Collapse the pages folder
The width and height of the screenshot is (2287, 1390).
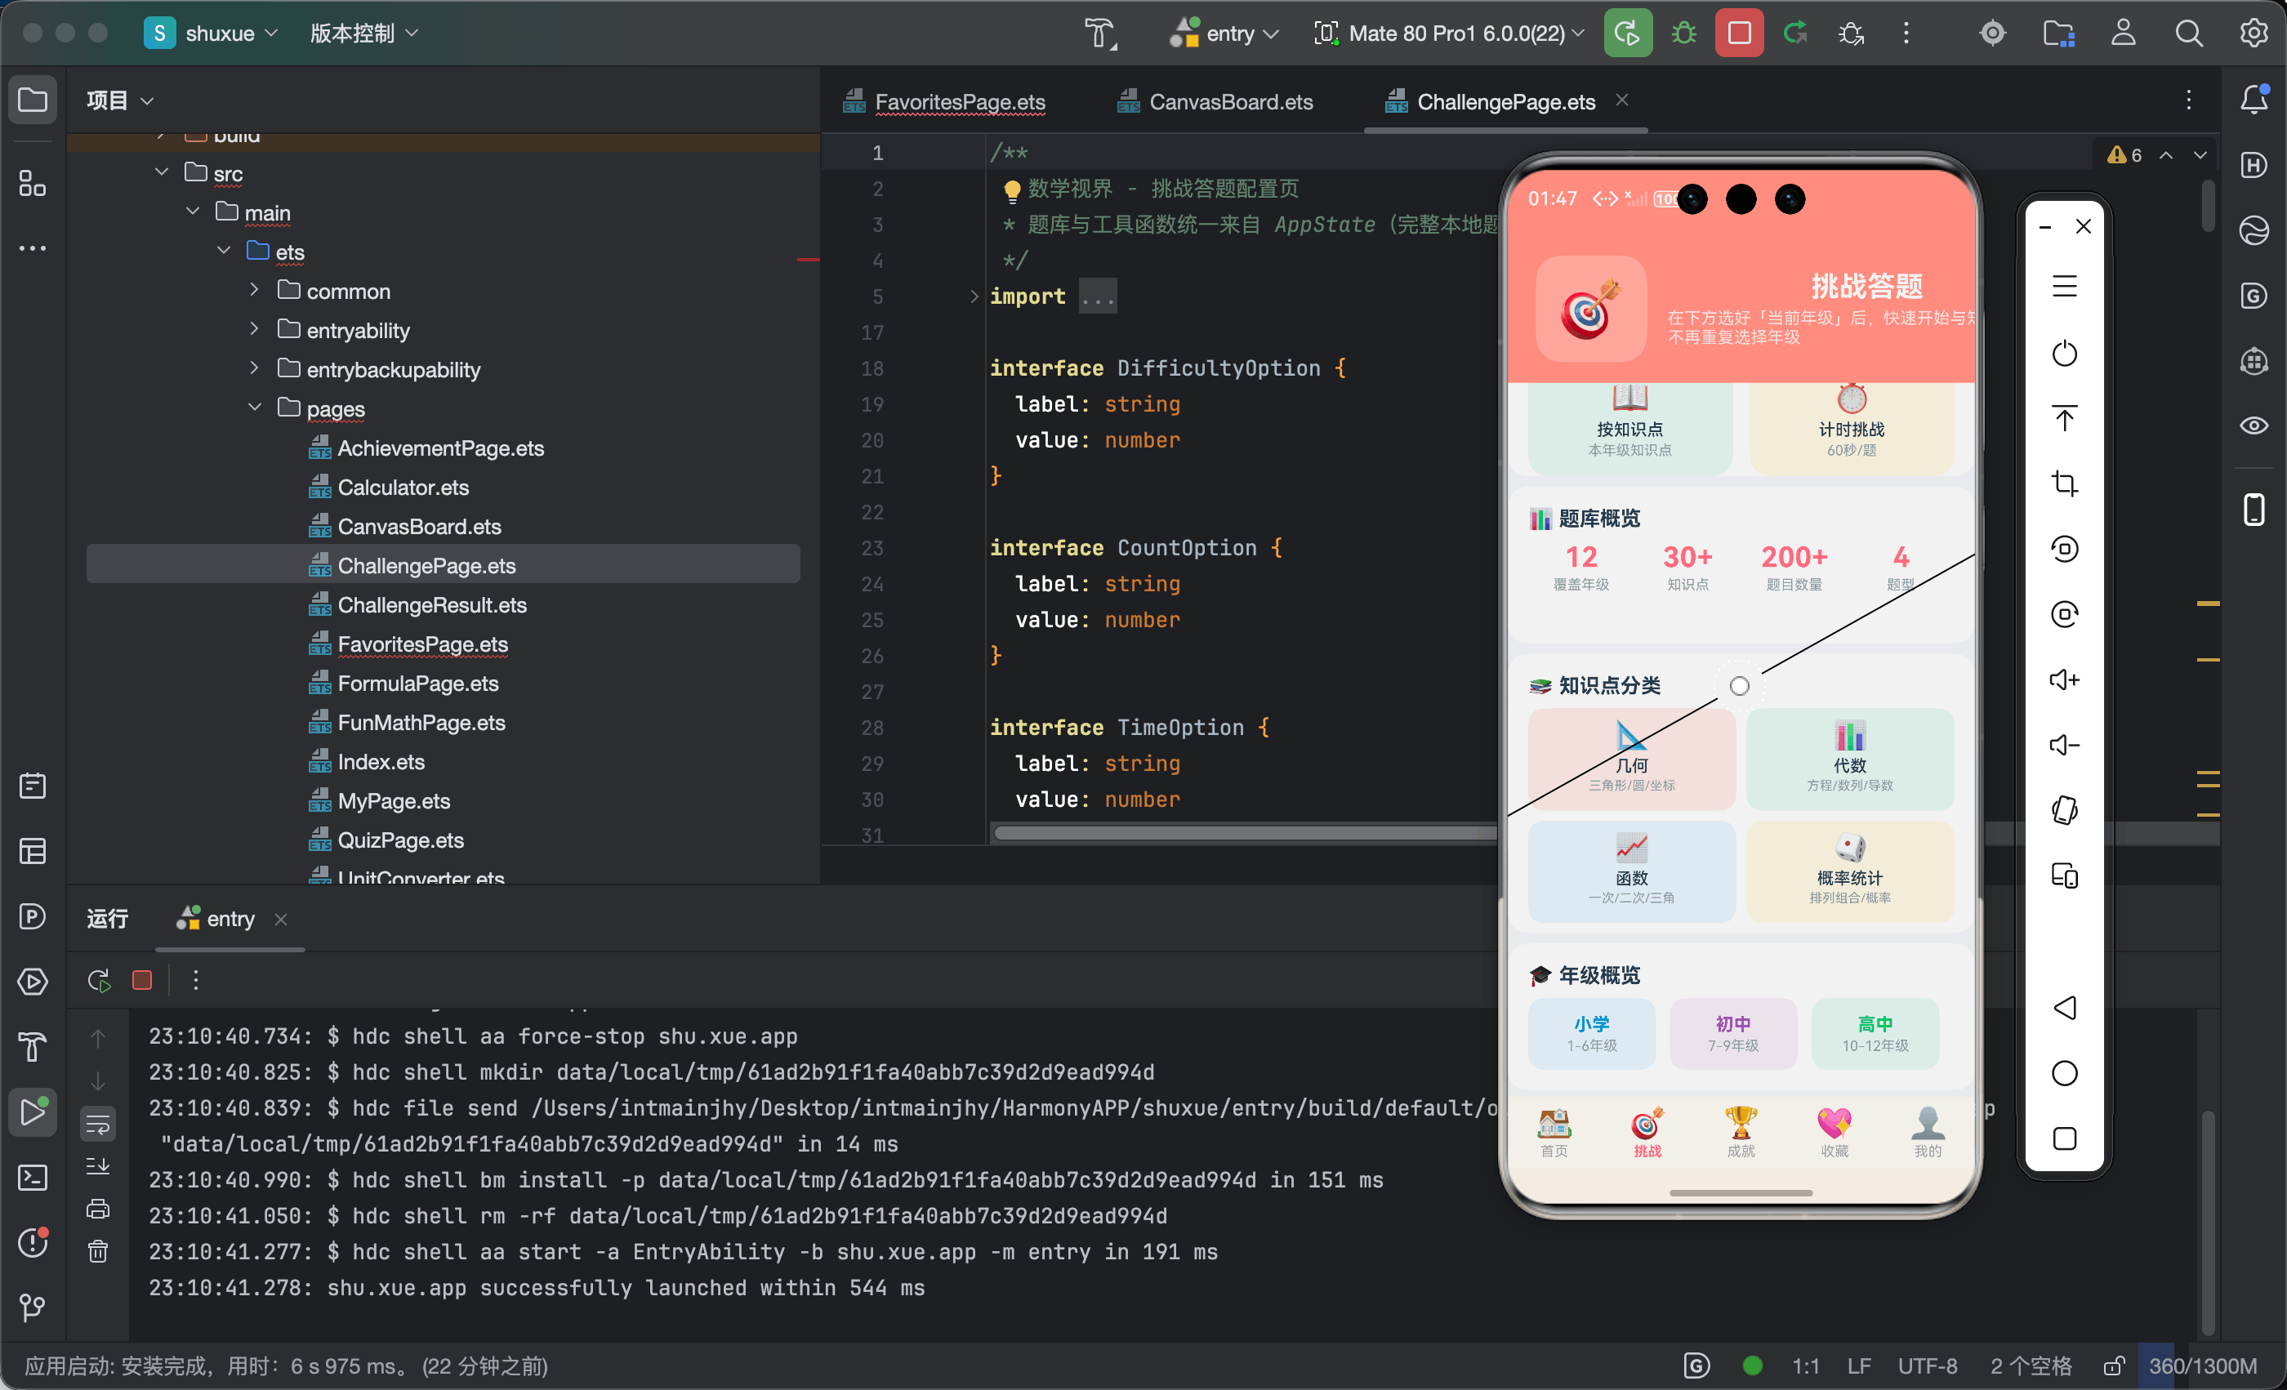tap(253, 408)
